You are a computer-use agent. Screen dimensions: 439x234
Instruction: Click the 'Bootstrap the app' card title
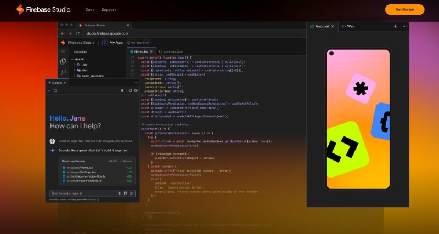[74, 161]
